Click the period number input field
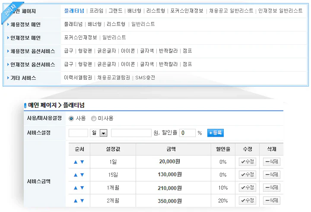This screenshot has height=212, width=311. click(x=78, y=133)
